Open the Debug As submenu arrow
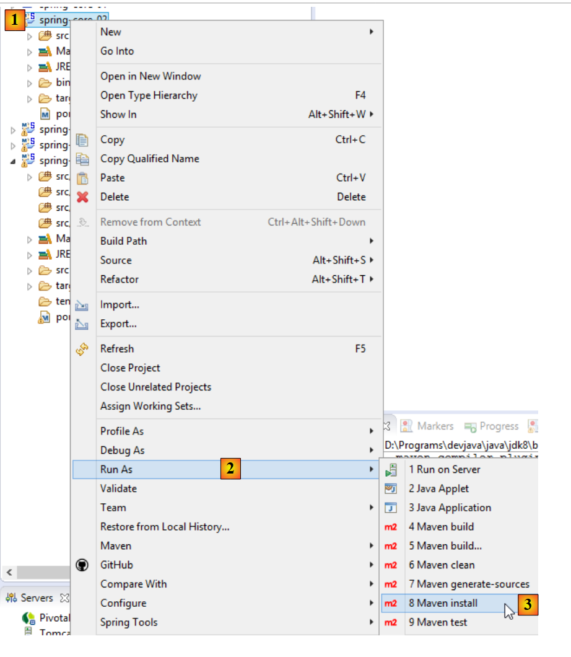Screen dimensions: 571x657 pyautogui.click(x=372, y=451)
